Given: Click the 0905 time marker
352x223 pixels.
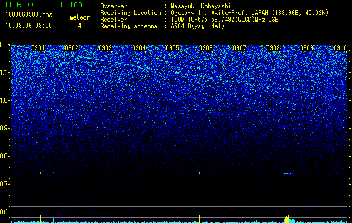Looking at the screenshot, I should tap(172, 48).
